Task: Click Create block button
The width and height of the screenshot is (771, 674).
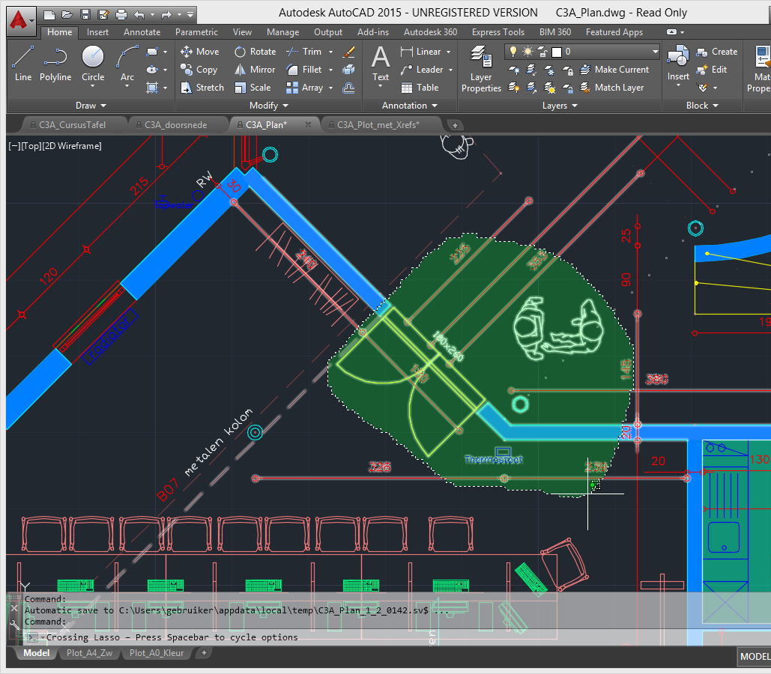Action: (717, 52)
